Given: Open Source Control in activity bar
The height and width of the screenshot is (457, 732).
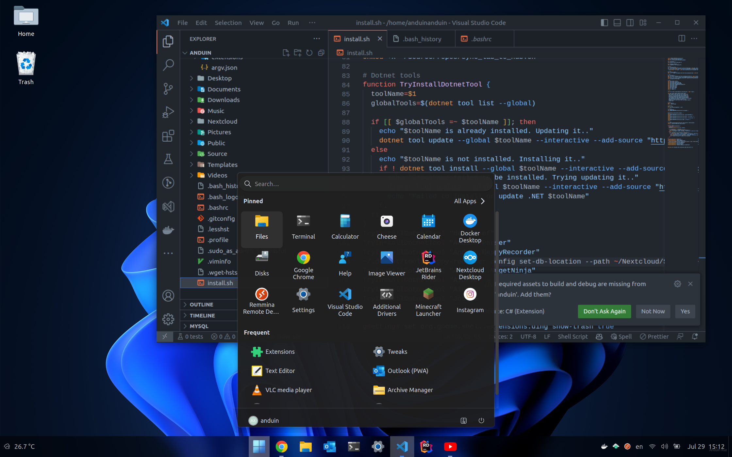Looking at the screenshot, I should click(x=168, y=88).
